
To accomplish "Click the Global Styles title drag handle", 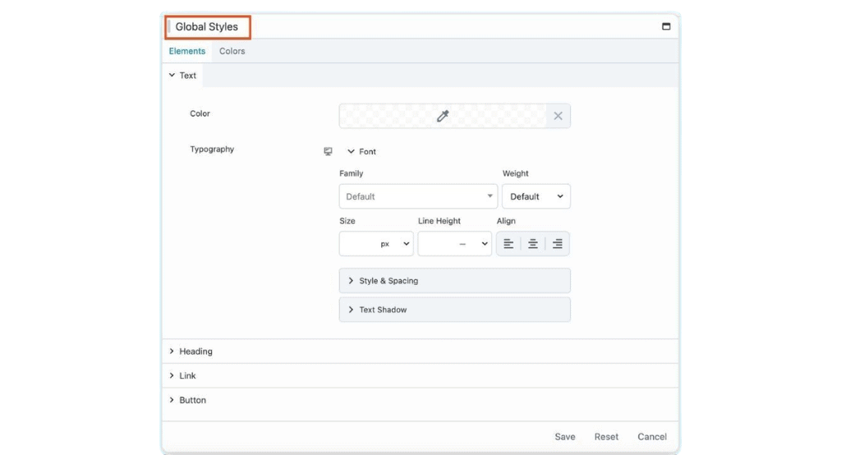I will pyautogui.click(x=169, y=26).
